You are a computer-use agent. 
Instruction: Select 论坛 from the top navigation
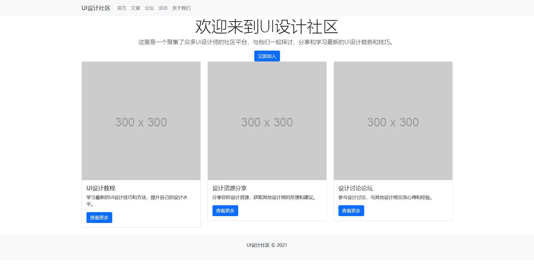[149, 8]
